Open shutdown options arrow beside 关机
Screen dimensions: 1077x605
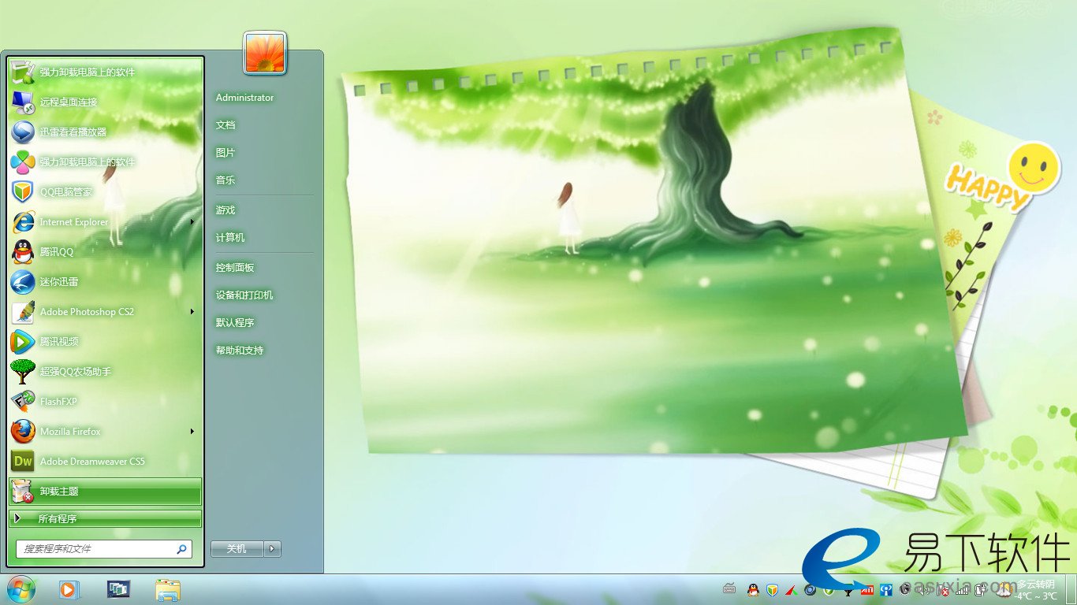[x=273, y=549]
